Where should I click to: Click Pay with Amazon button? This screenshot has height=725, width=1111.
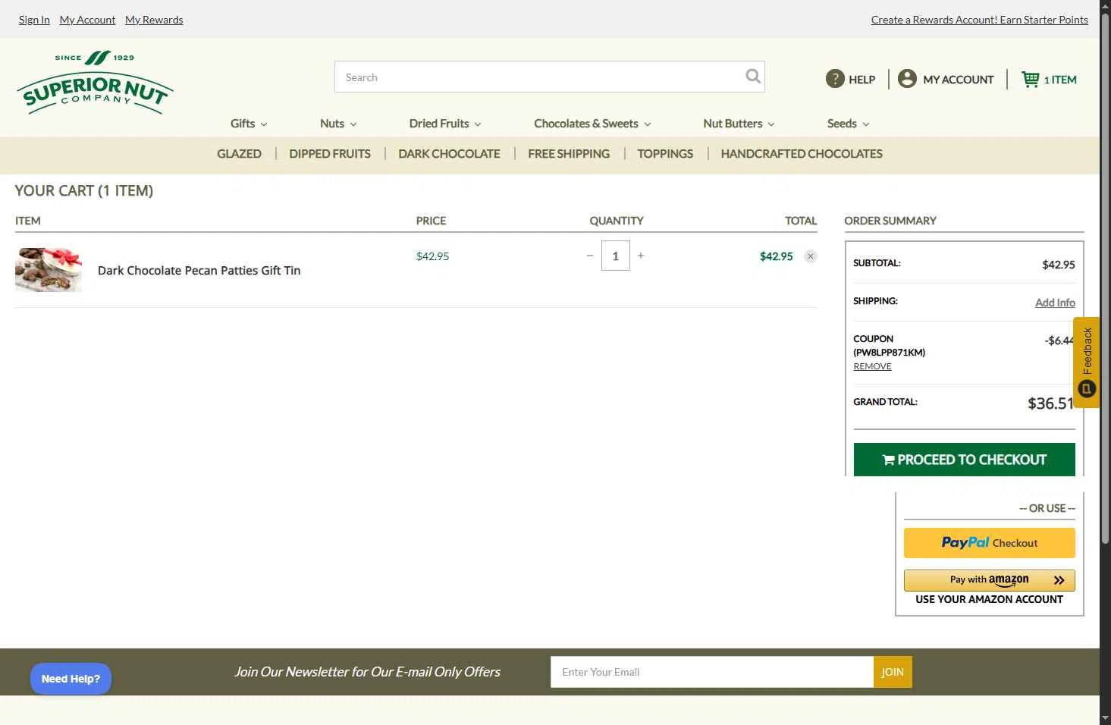(989, 580)
